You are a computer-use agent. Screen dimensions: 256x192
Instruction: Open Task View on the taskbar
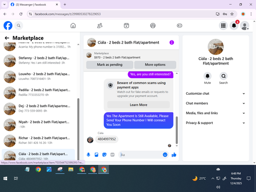click(16, 179)
